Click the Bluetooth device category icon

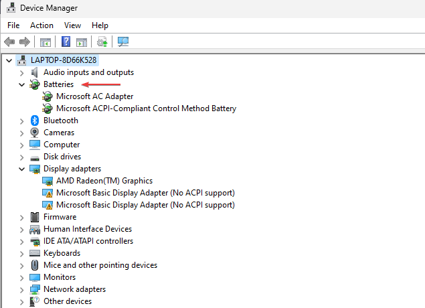point(35,121)
